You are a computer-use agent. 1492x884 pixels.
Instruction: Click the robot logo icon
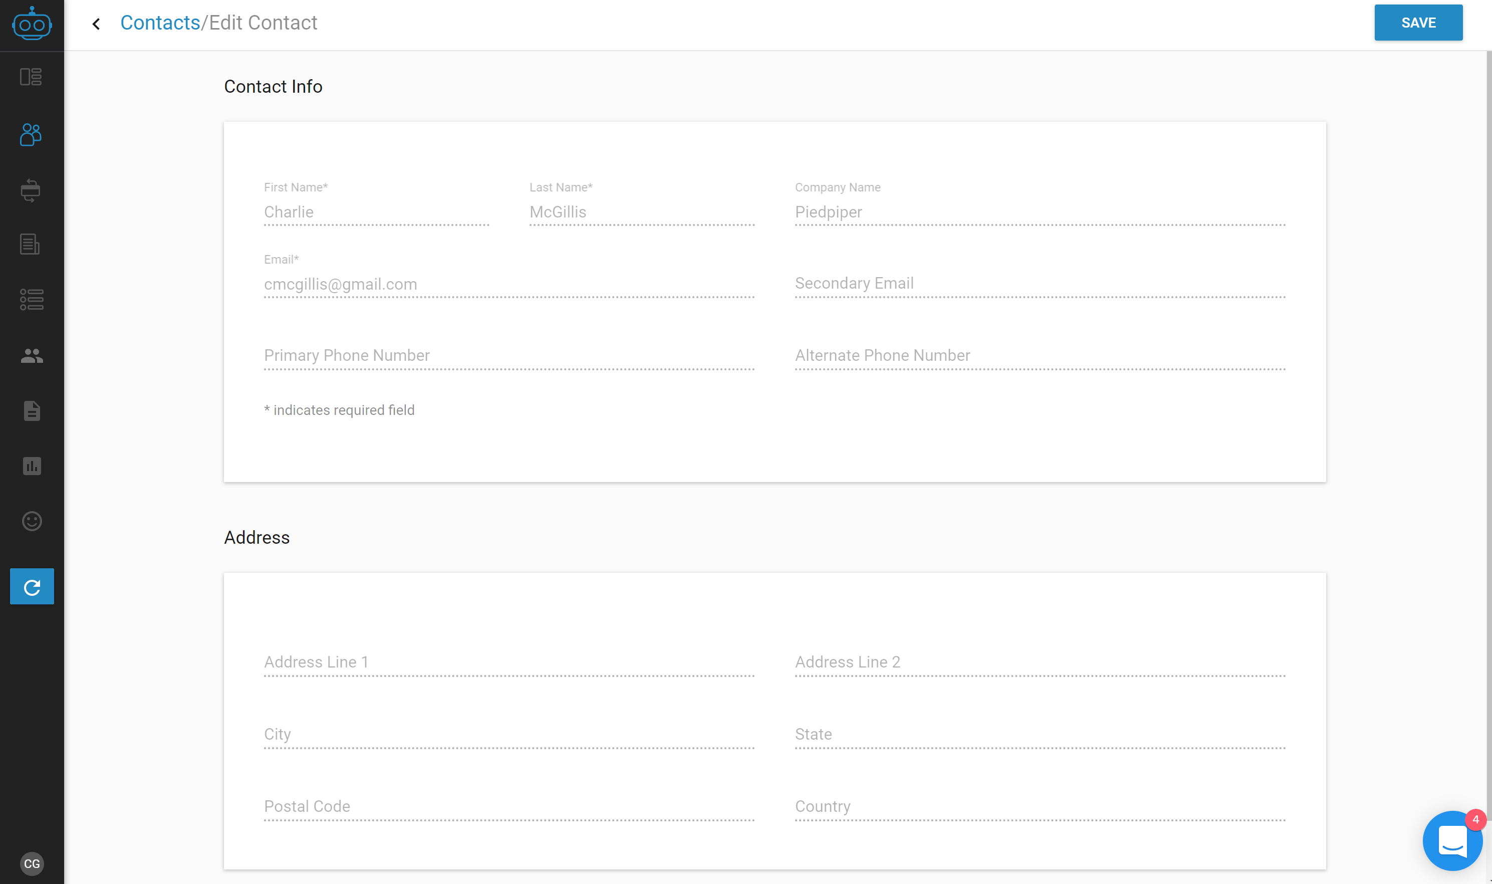pos(32,24)
